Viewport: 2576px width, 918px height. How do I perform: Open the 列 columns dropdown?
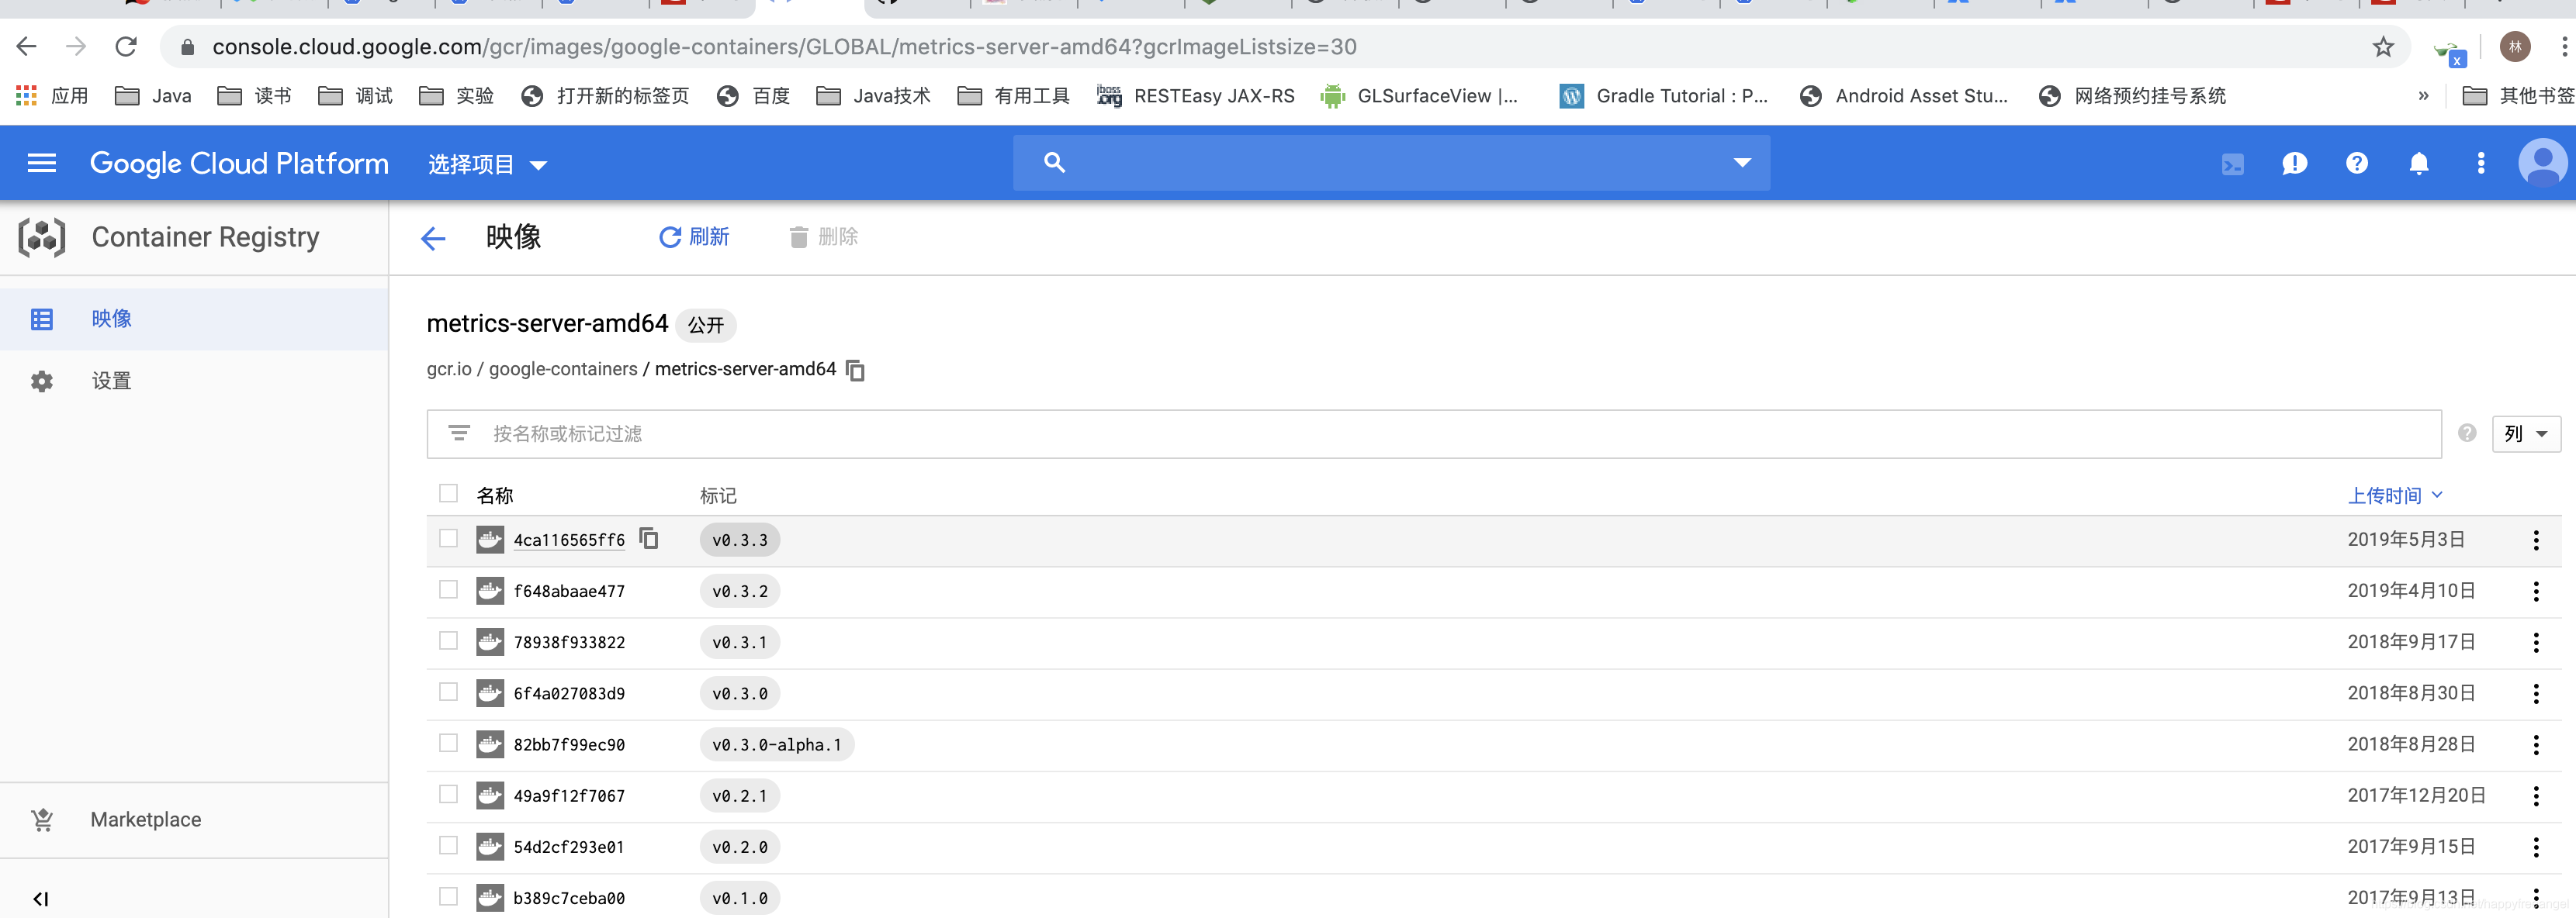2526,434
